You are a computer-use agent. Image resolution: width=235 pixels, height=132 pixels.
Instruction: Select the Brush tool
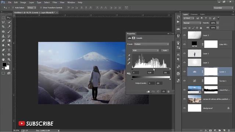(x=9, y=32)
